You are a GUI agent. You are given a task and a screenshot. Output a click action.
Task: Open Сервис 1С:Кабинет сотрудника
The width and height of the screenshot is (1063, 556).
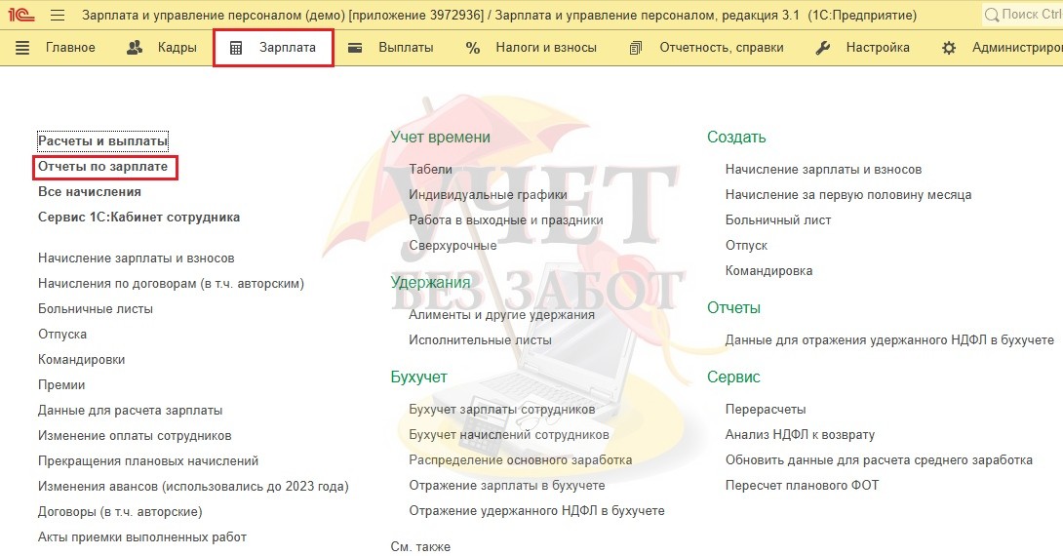tap(139, 218)
